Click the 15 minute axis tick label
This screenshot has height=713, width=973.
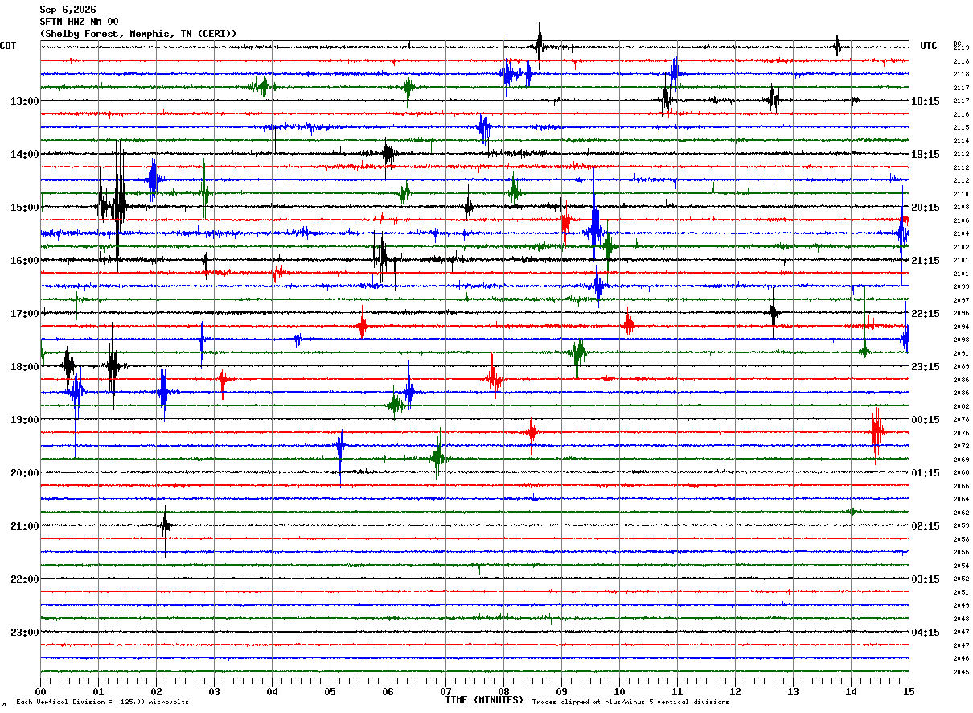pos(909,691)
